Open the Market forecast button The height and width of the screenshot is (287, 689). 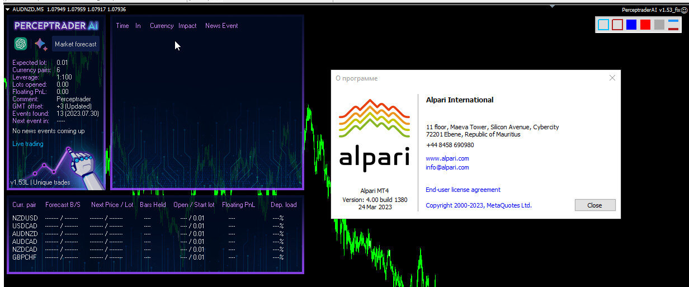pyautogui.click(x=75, y=44)
